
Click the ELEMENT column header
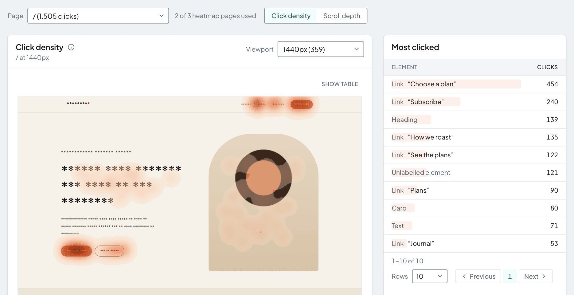[x=404, y=67]
